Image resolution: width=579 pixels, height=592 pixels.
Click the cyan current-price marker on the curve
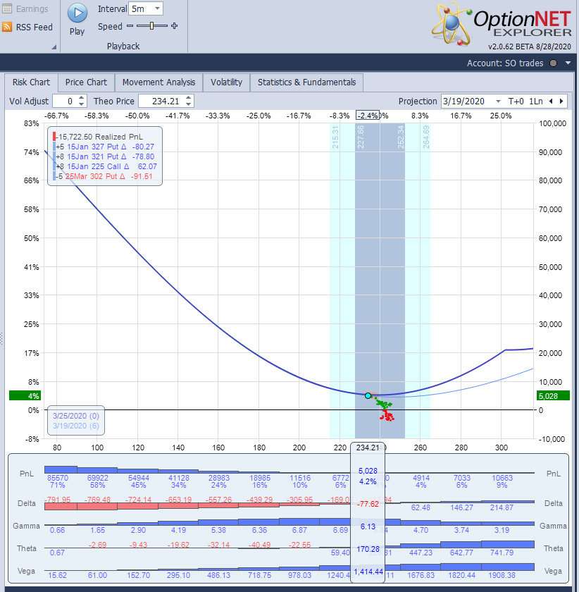tap(368, 395)
